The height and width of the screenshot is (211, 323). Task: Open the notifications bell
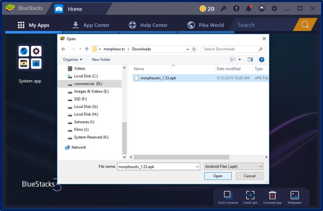(249, 9)
